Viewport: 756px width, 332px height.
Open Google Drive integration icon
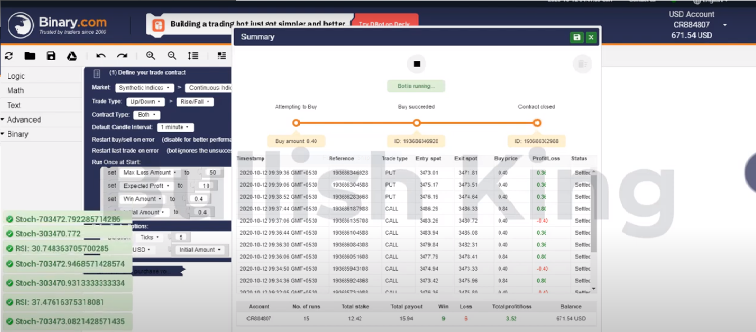pos(72,56)
